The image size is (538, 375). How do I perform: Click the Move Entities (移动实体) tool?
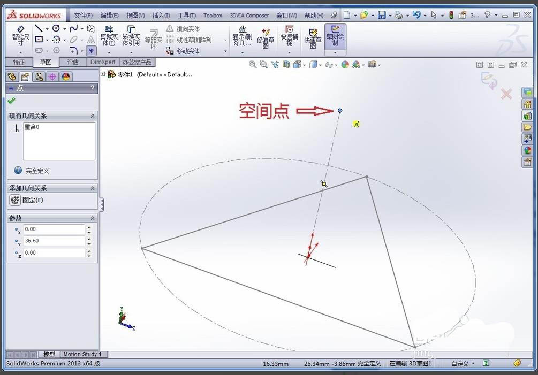pyautogui.click(x=183, y=51)
